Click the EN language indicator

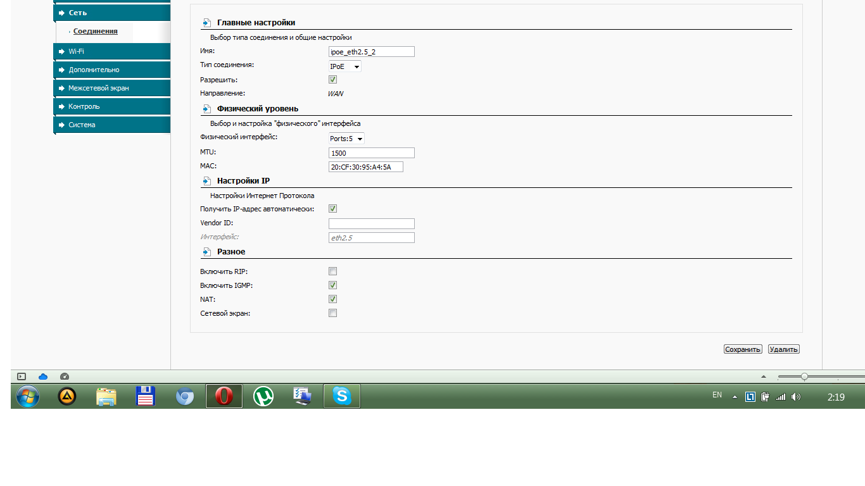[x=717, y=395]
